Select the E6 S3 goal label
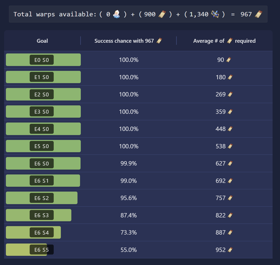Image resolution: width=280 pixels, height=265 pixels. click(42, 215)
